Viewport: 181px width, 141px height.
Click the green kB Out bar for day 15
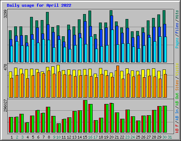point(86,116)
